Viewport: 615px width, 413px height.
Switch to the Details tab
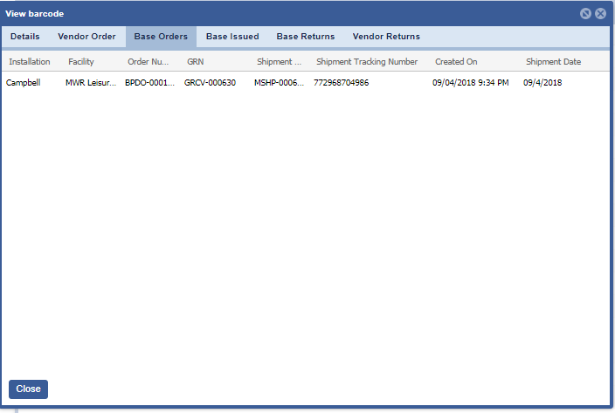[x=24, y=37]
